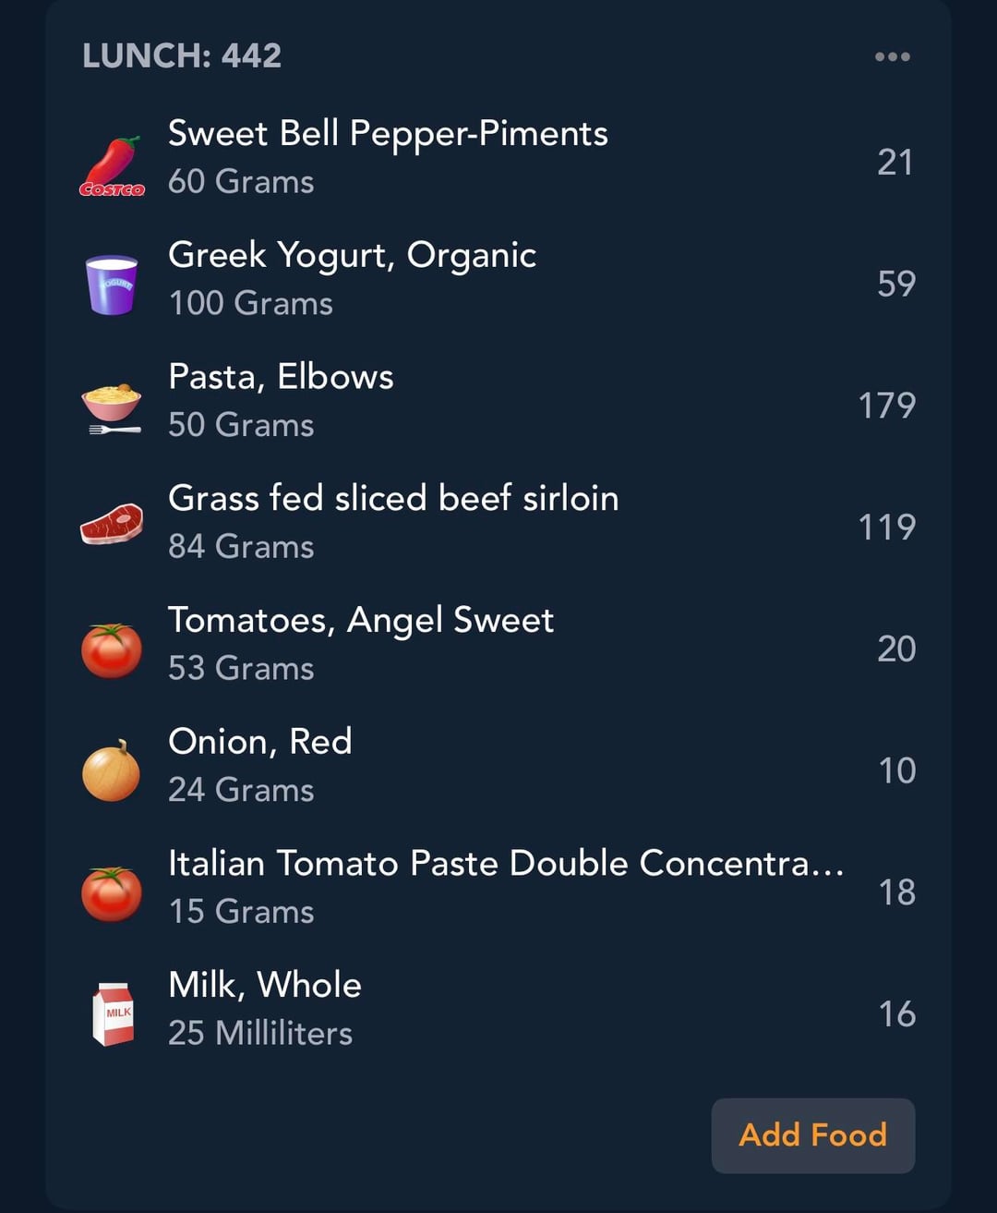Tap the red onion icon
Viewport: 997px width, 1213px height.
coord(112,770)
